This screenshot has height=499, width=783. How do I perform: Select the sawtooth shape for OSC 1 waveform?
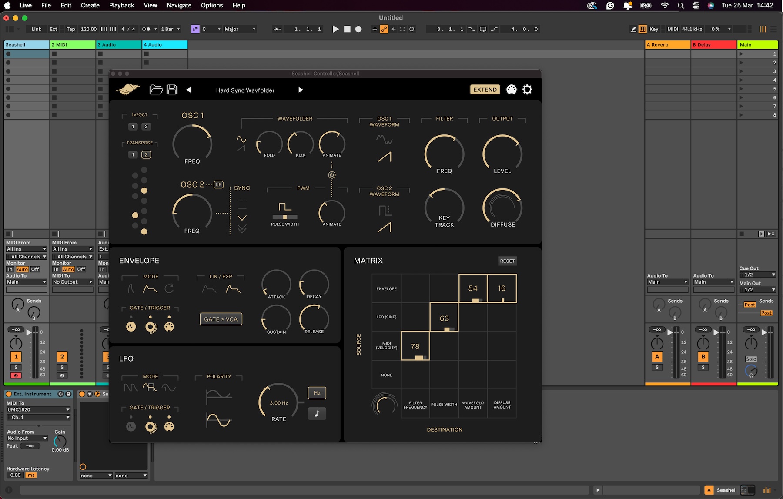[385, 157]
